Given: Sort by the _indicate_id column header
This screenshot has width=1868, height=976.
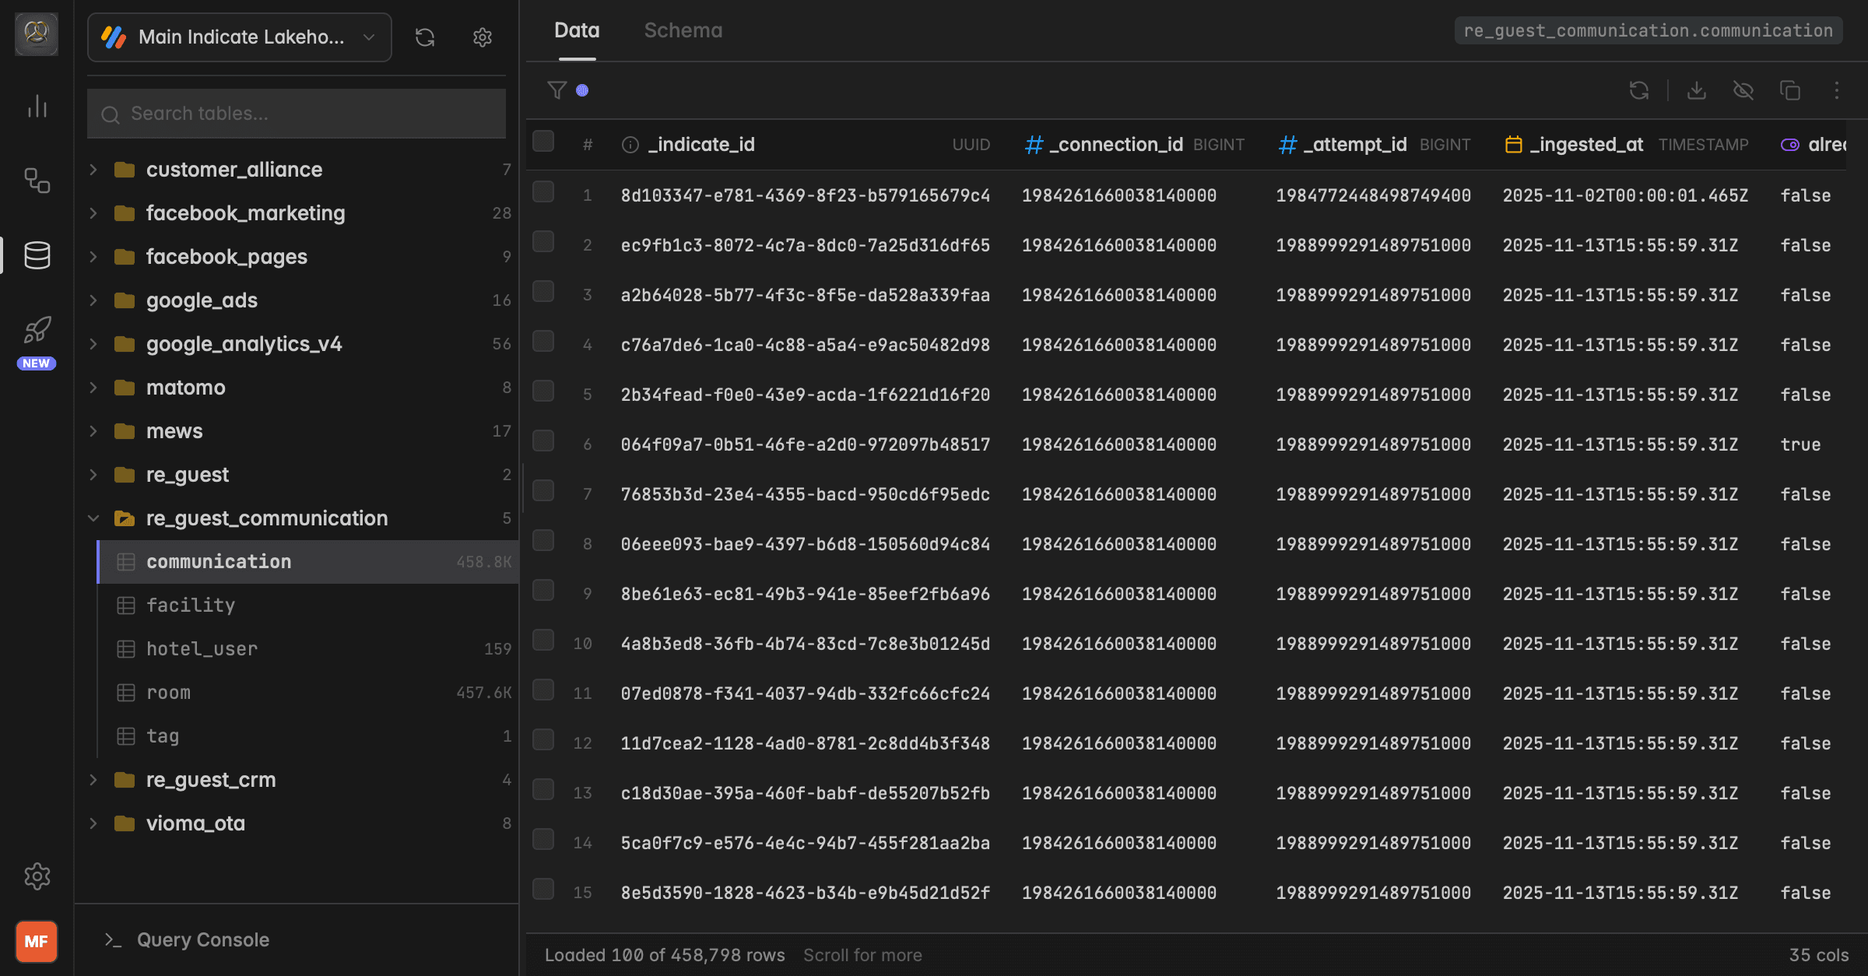Looking at the screenshot, I should (806, 145).
